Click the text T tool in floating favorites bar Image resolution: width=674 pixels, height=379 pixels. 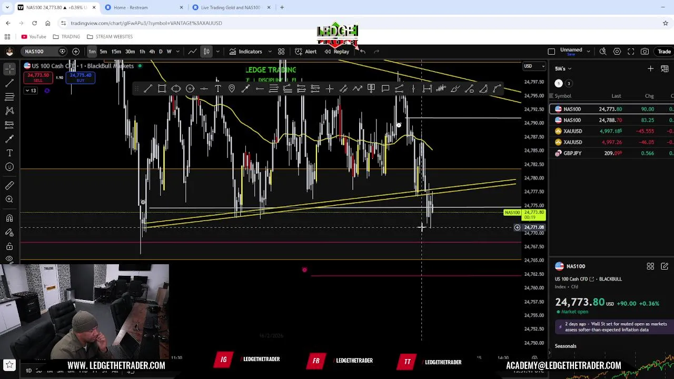pos(217,88)
